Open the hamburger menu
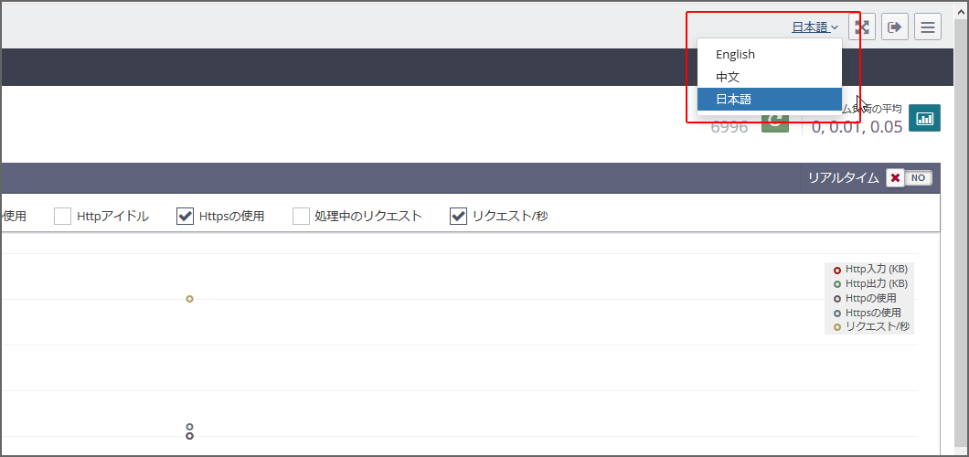 point(928,27)
